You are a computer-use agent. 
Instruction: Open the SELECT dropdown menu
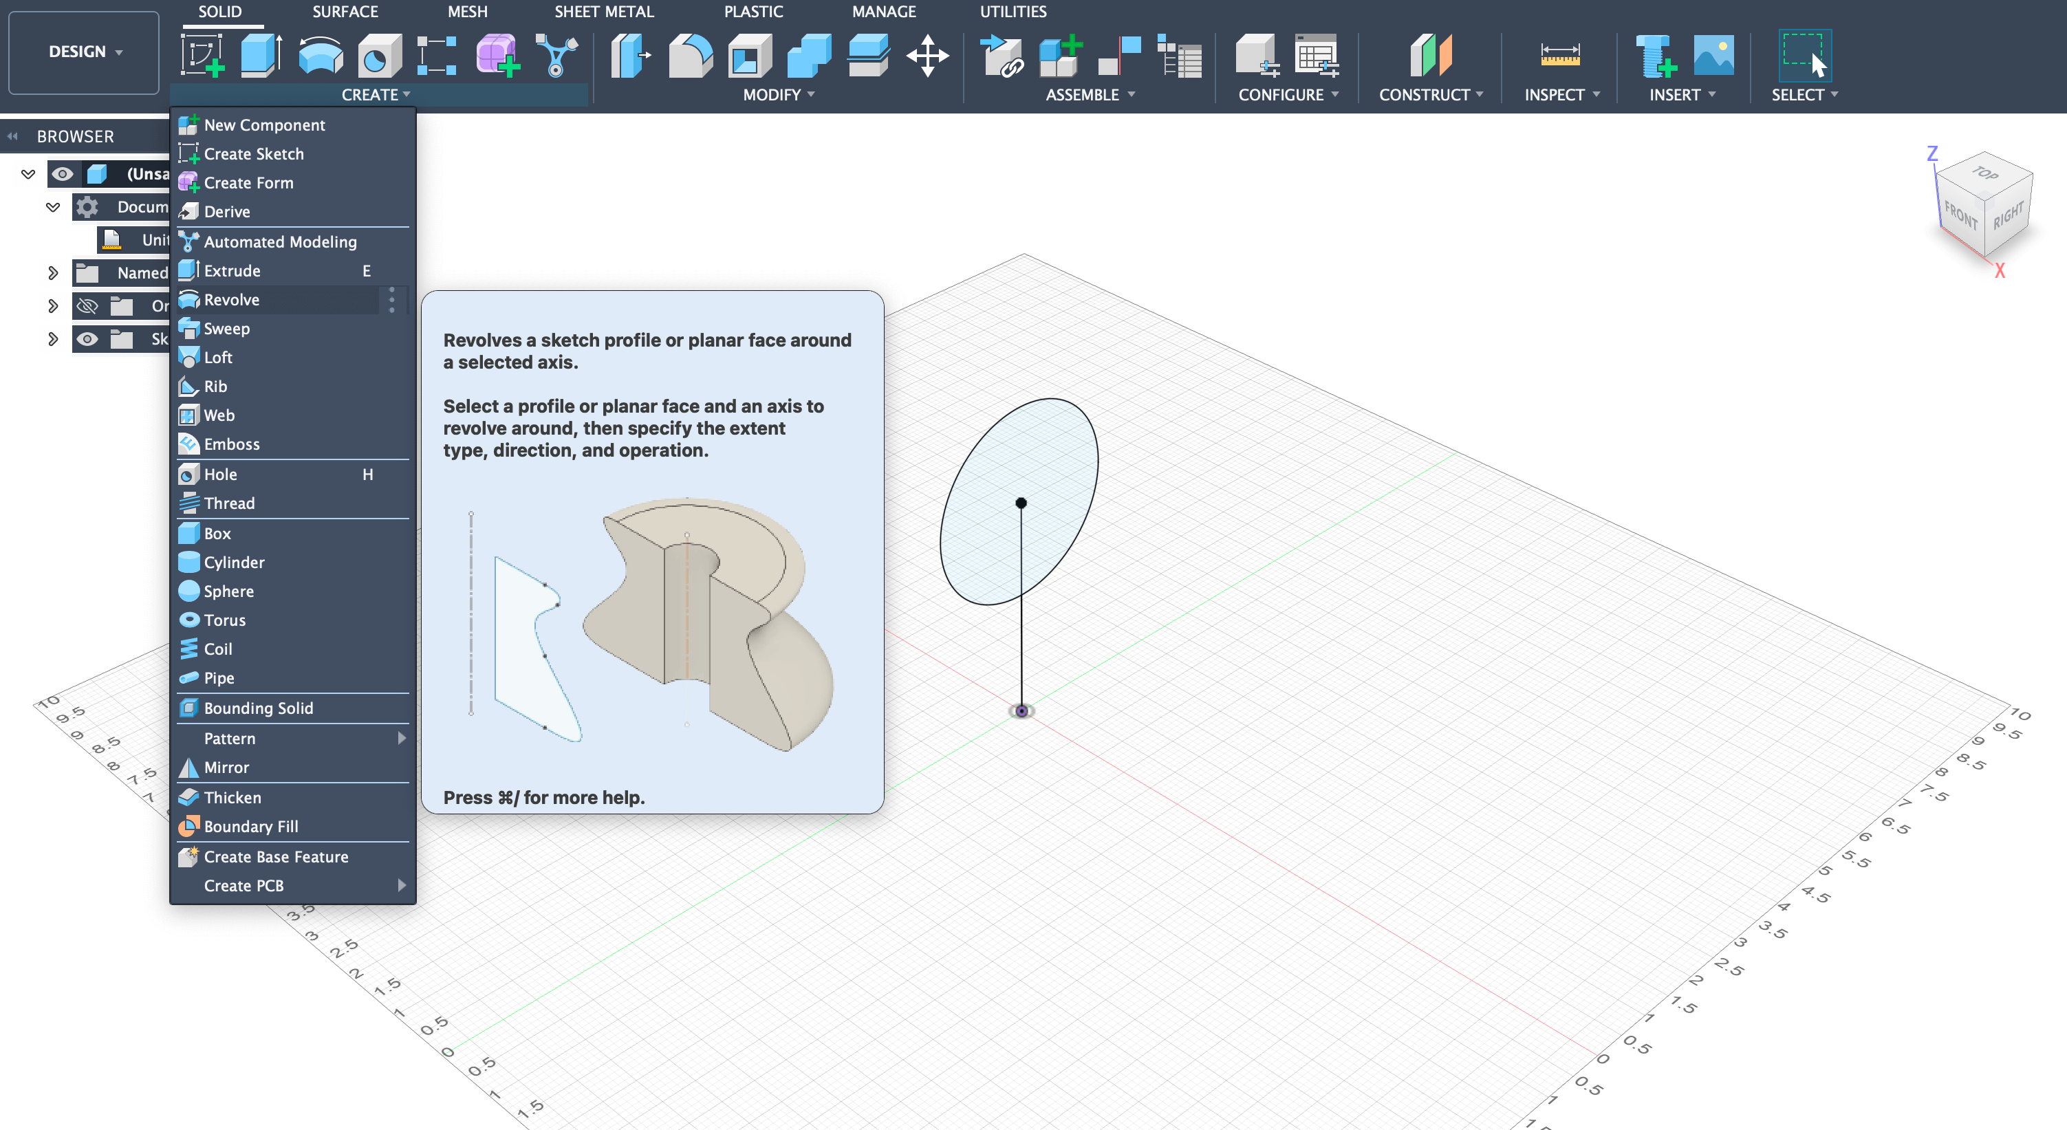point(1805,95)
